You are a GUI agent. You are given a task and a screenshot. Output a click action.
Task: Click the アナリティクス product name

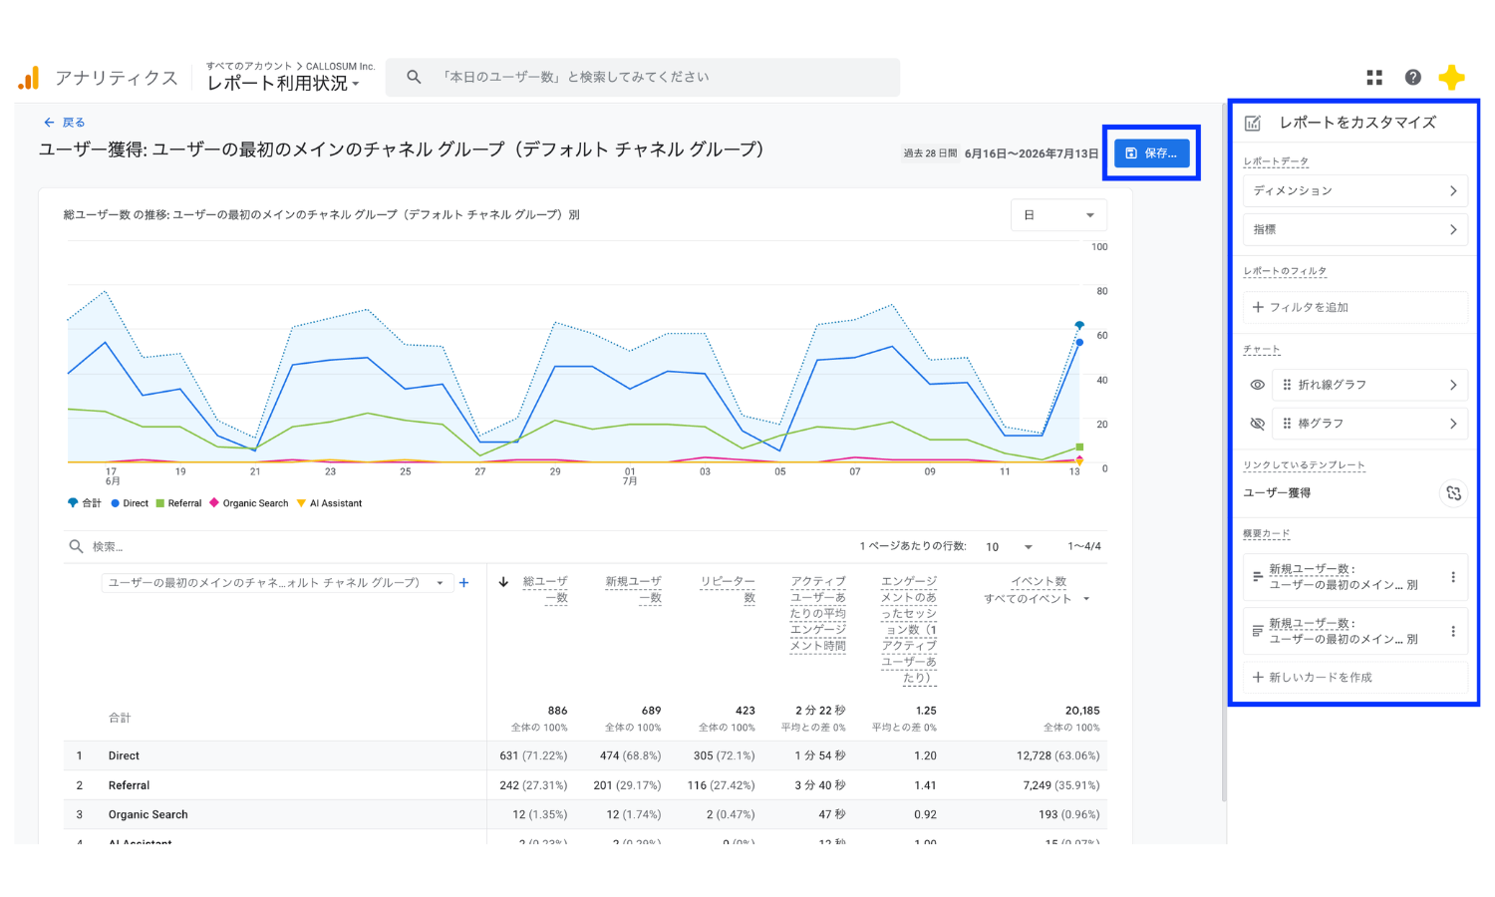tap(117, 78)
